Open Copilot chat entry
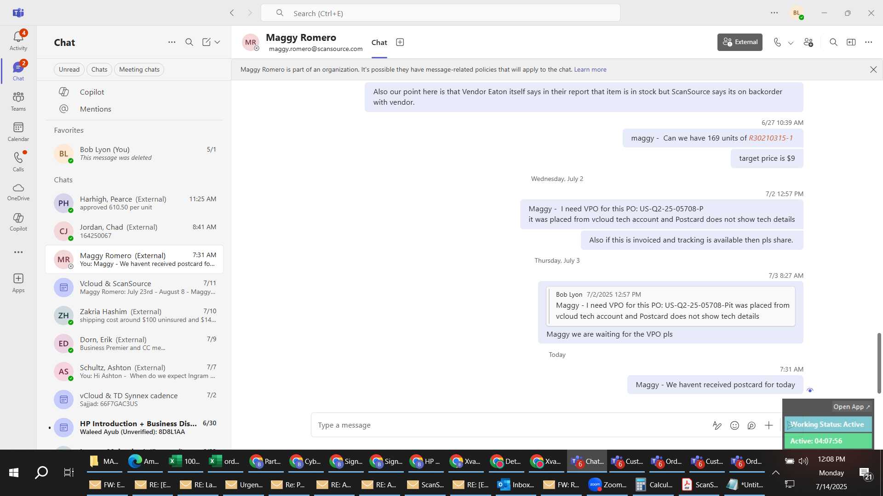Screen dimensions: 883x496 click(x=134, y=92)
